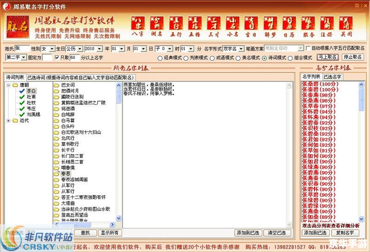Click the high-score name list scrollbar
This screenshot has height=252, width=370.
tap(361, 151)
